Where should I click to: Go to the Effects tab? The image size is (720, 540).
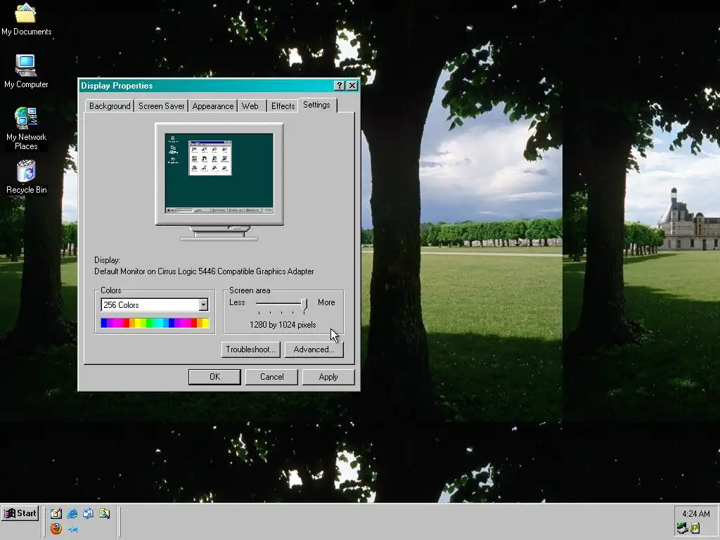pyautogui.click(x=283, y=106)
